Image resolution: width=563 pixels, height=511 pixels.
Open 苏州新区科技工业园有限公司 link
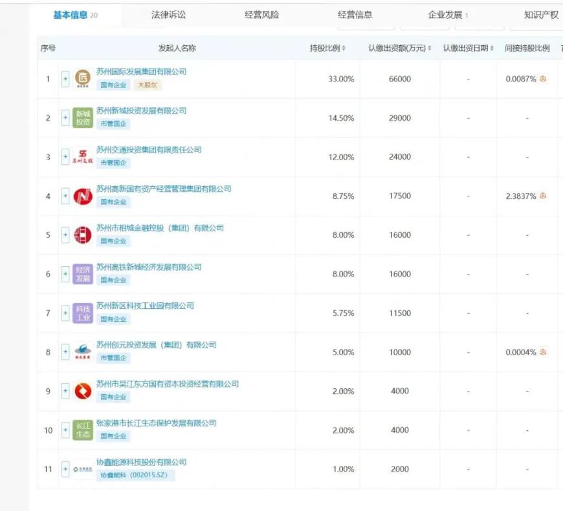[145, 306]
